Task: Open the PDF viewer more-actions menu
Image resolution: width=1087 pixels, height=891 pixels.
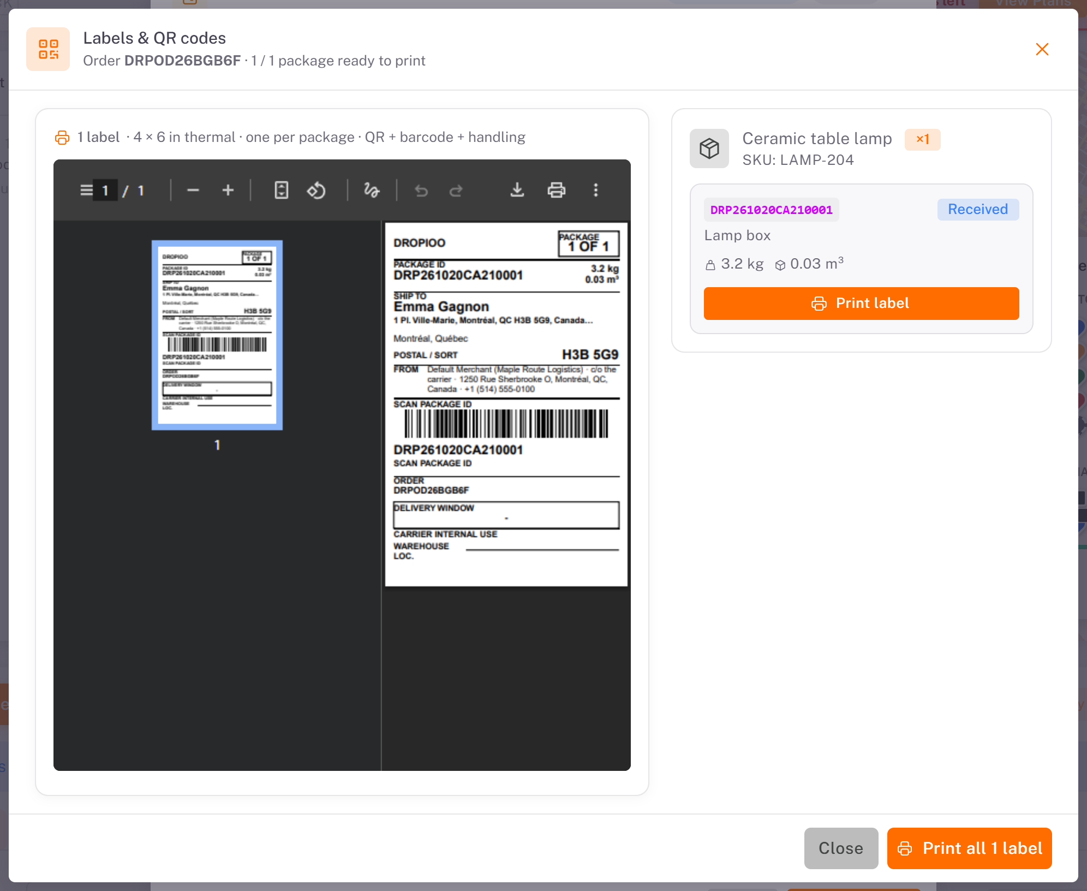Action: pyautogui.click(x=596, y=191)
